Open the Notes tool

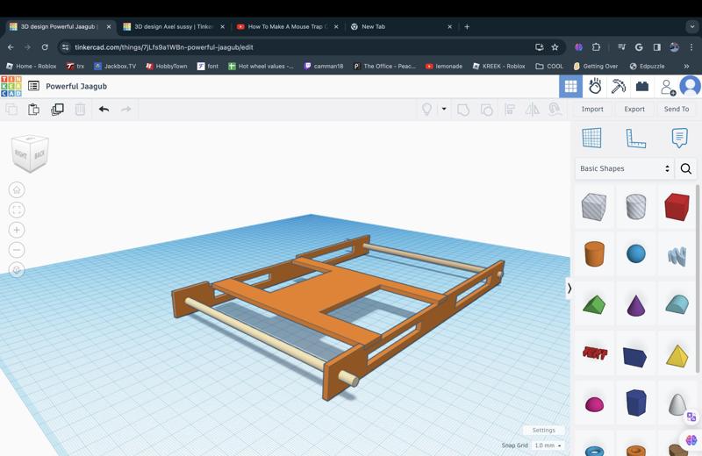tap(679, 138)
